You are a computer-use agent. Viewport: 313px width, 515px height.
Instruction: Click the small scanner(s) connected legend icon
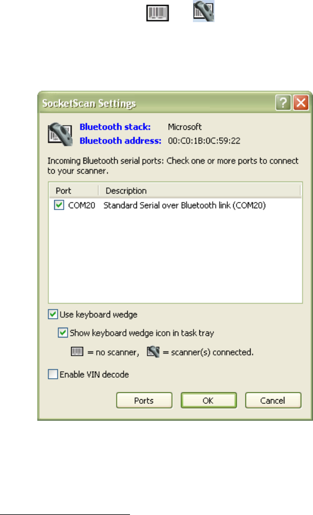(x=153, y=351)
